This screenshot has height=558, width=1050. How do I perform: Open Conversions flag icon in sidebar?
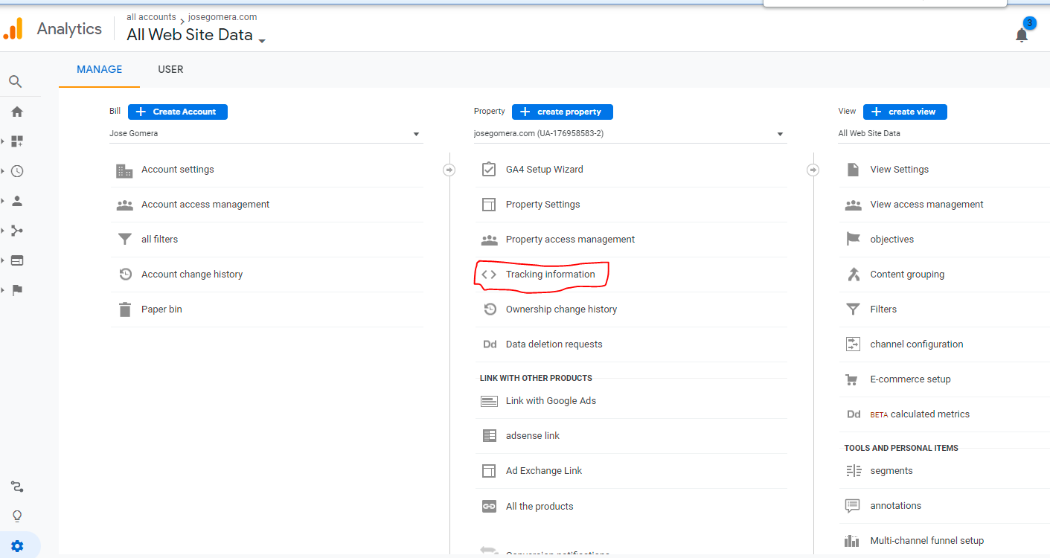pyautogui.click(x=16, y=290)
